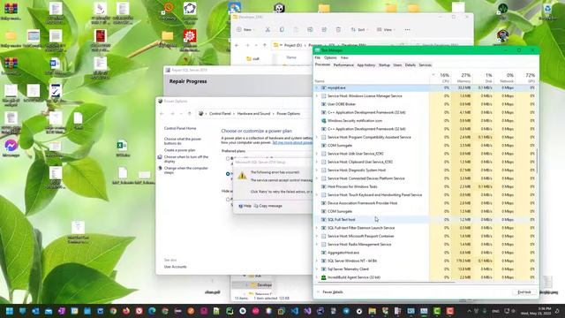Viewport: 565px width, 318px height.
Task: Sort processes by the Memory column
Action: pos(463,78)
